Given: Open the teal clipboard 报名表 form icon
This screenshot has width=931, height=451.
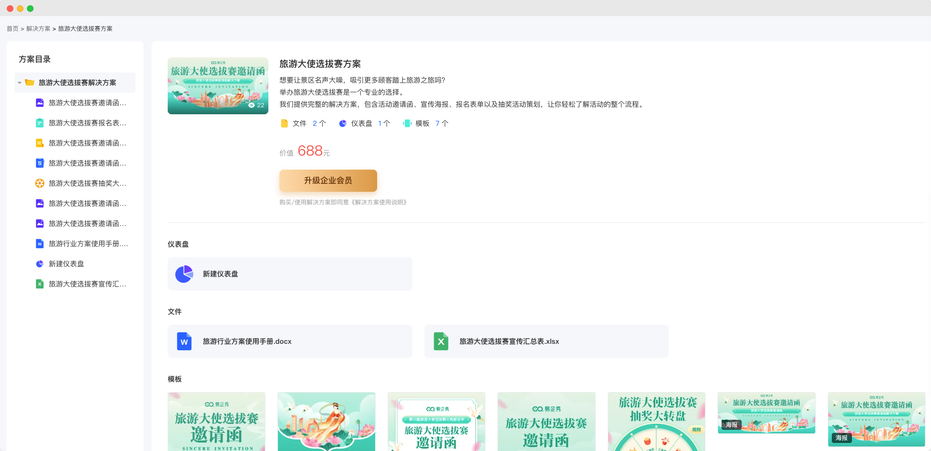Looking at the screenshot, I should pos(40,123).
